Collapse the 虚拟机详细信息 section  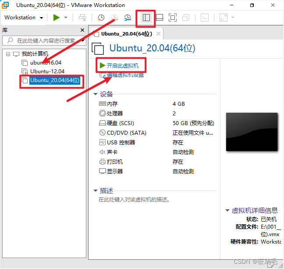tap(227, 210)
